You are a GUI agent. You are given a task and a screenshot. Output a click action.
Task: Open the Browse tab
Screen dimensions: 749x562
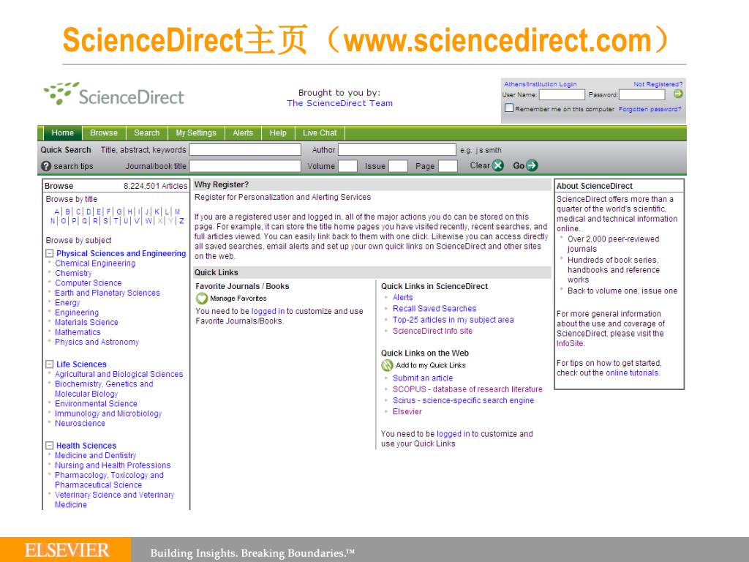[104, 133]
